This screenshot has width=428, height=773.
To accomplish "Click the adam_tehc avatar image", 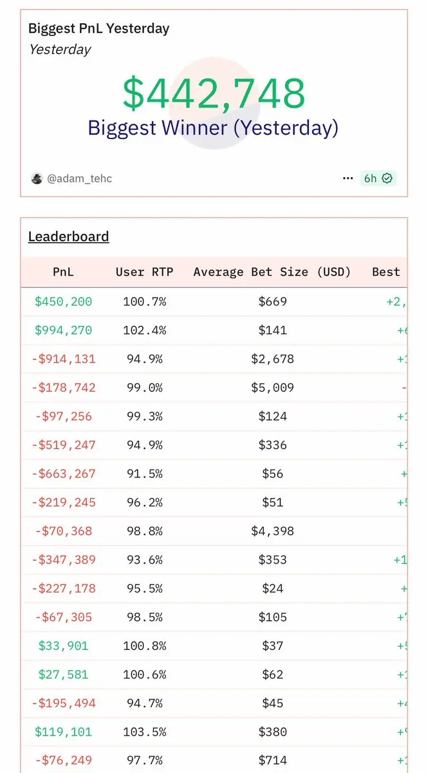I will (x=37, y=178).
